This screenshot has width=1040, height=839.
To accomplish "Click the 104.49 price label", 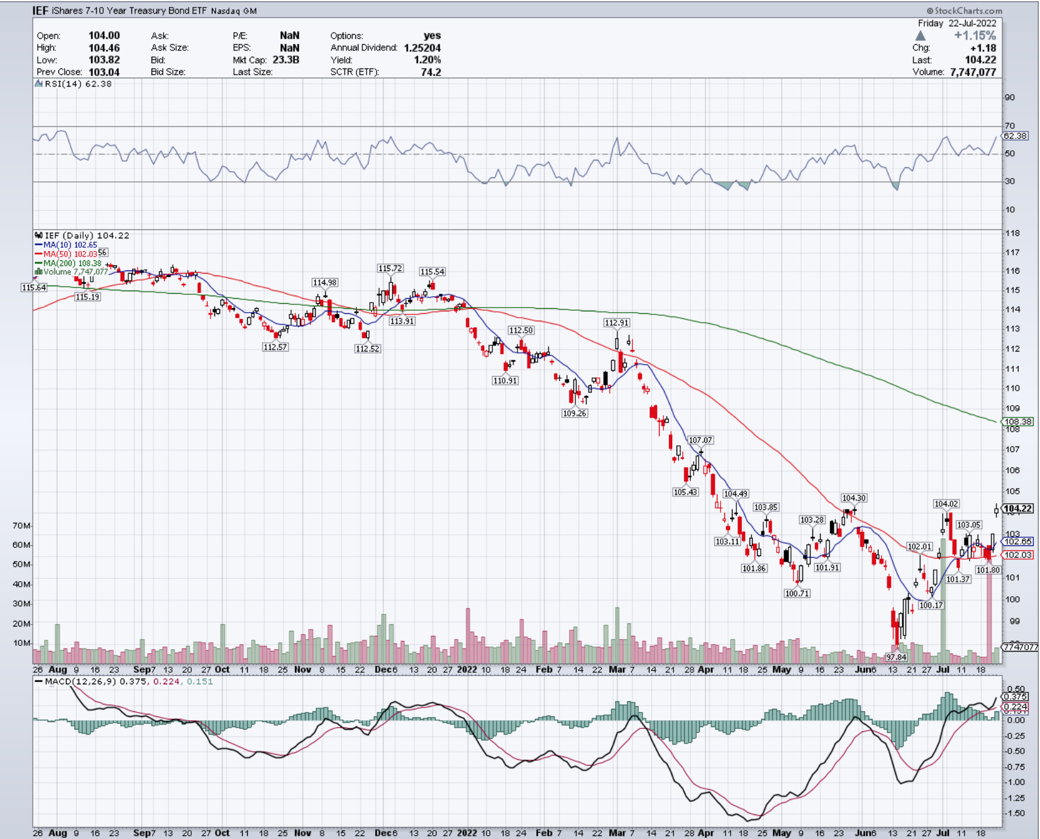I will pos(736,494).
